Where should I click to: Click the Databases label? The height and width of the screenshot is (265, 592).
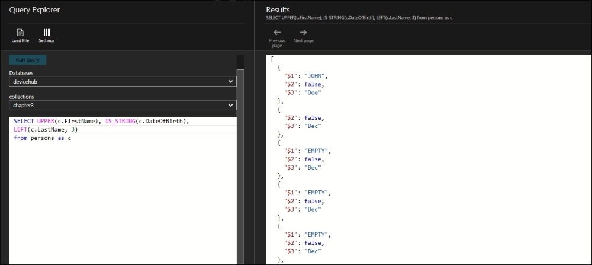(x=21, y=72)
